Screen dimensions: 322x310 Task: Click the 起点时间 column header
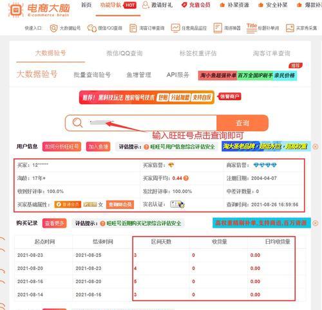44,242
